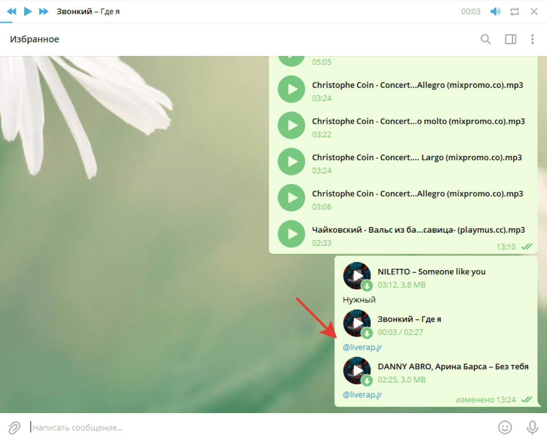Open the @liverap.jr link under Звонкий

pyautogui.click(x=362, y=348)
